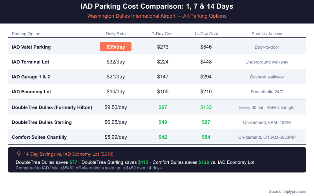
Task: Click the Free shuttle 24/7 access cell
Action: (267, 92)
